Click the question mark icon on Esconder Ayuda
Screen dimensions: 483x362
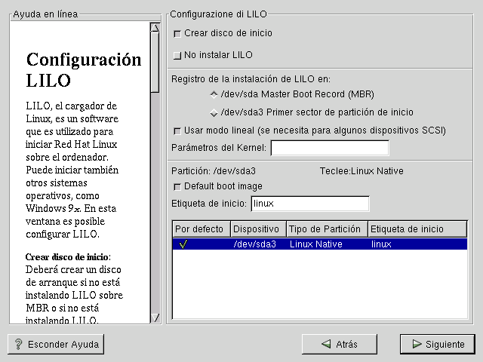[19, 344]
